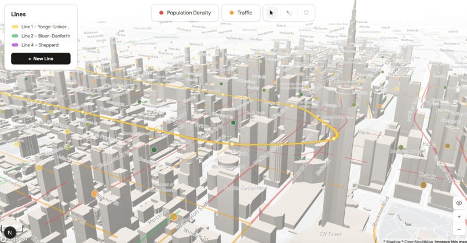The height and width of the screenshot is (243, 467).
Task: Zoom in with the plus button
Action: tap(459, 217)
